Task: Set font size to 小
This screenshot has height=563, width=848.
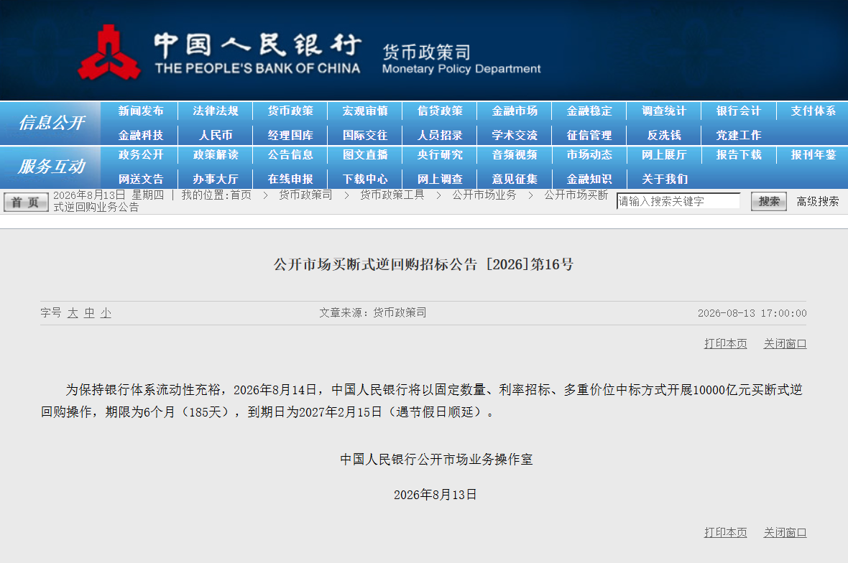Action: pos(106,313)
